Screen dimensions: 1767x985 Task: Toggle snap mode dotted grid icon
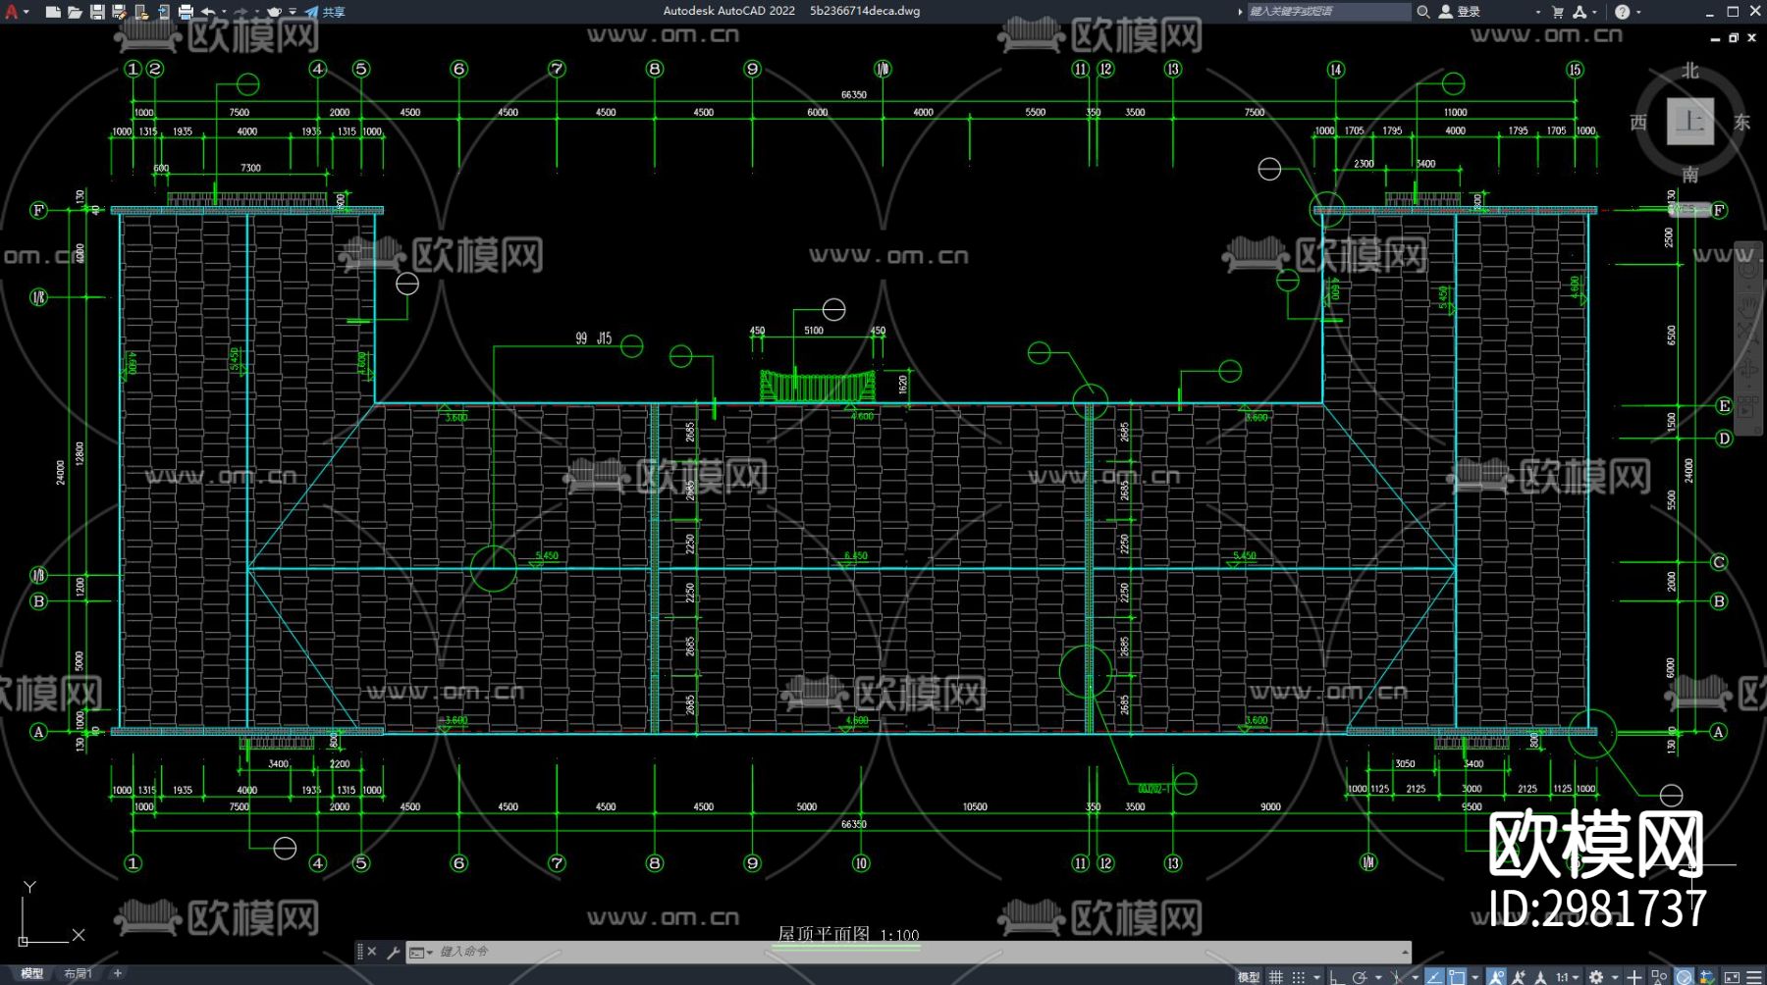[1298, 977]
